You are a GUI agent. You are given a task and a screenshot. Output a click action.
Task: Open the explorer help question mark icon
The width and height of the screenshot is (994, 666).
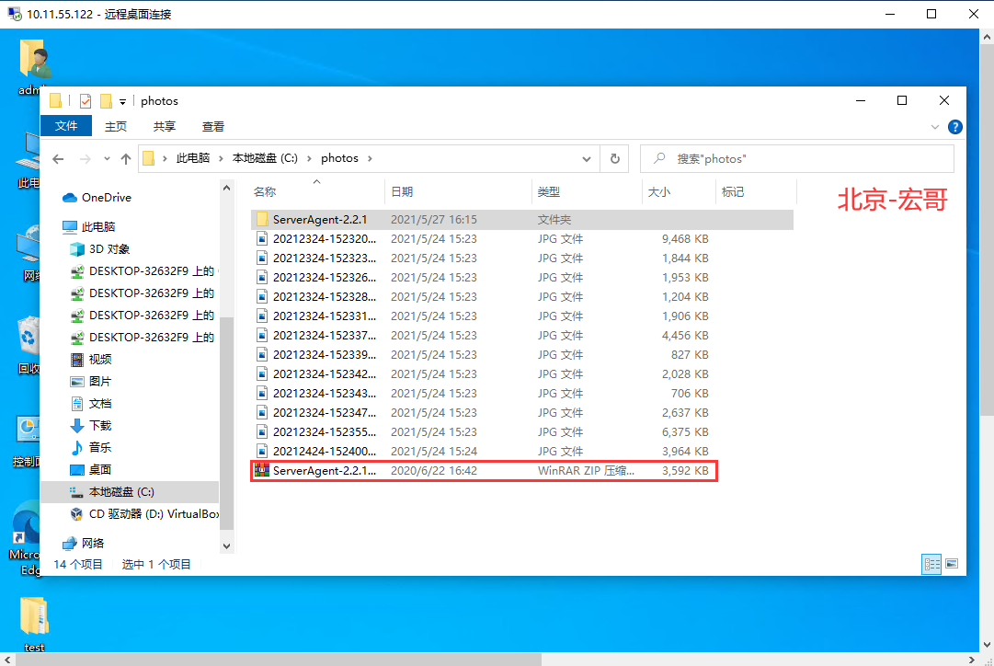[x=954, y=127]
